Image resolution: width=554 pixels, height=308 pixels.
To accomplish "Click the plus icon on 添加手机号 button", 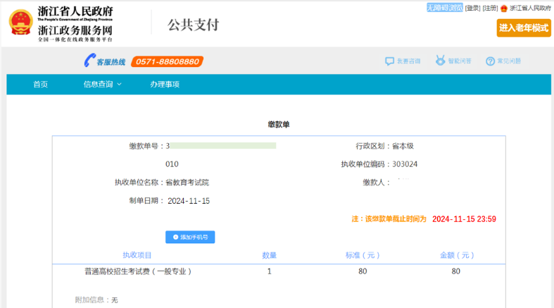I will tap(175, 238).
